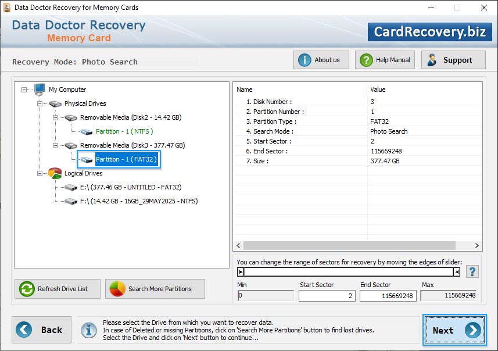Click the F:\ drive icon
Screen dimensions: 498x351
[x=71, y=202]
